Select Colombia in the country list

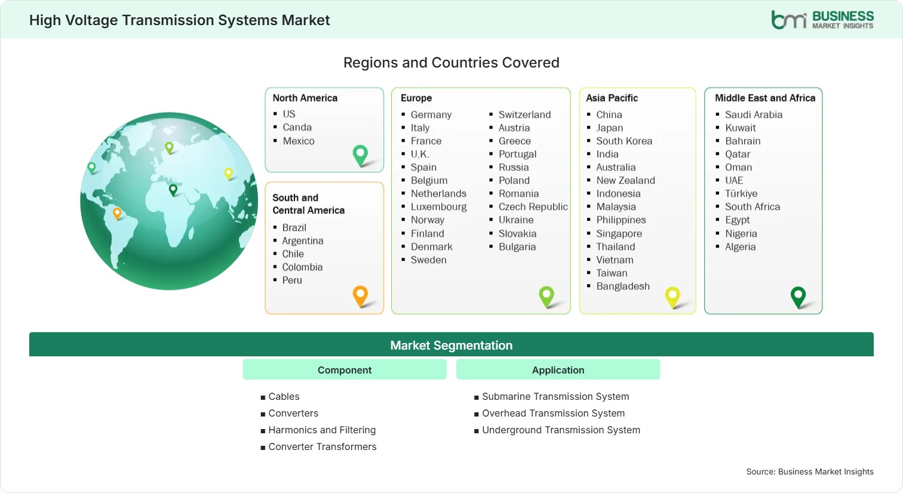click(x=302, y=267)
